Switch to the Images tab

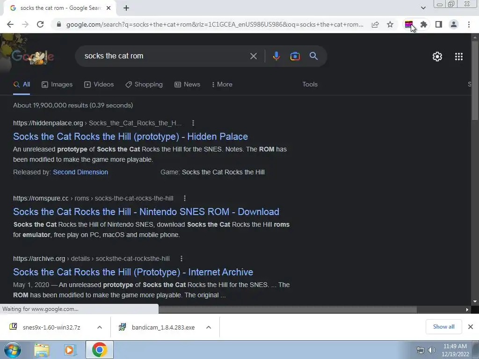pyautogui.click(x=57, y=85)
